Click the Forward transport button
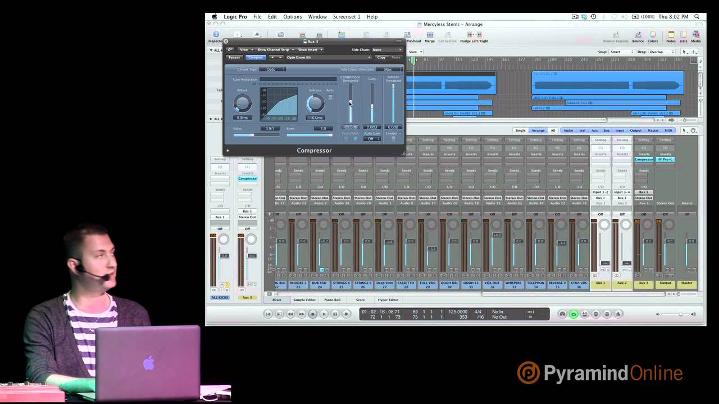This screenshot has width=719, height=404. click(302, 314)
